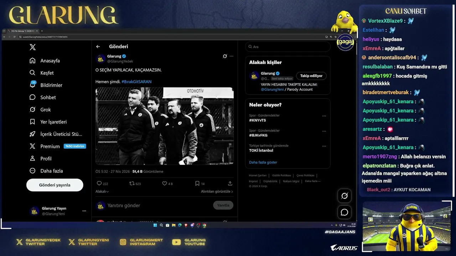This screenshot has width=456, height=256.
Task: Open more options for #BJKvFKG trend
Action: point(324,131)
